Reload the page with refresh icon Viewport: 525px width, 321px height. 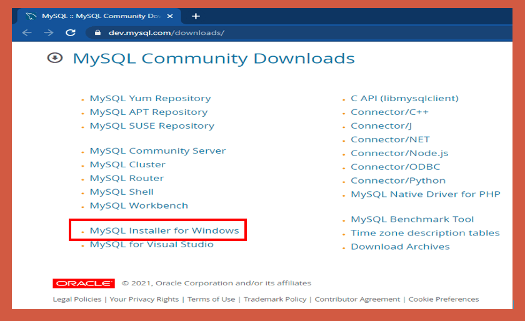tap(70, 32)
